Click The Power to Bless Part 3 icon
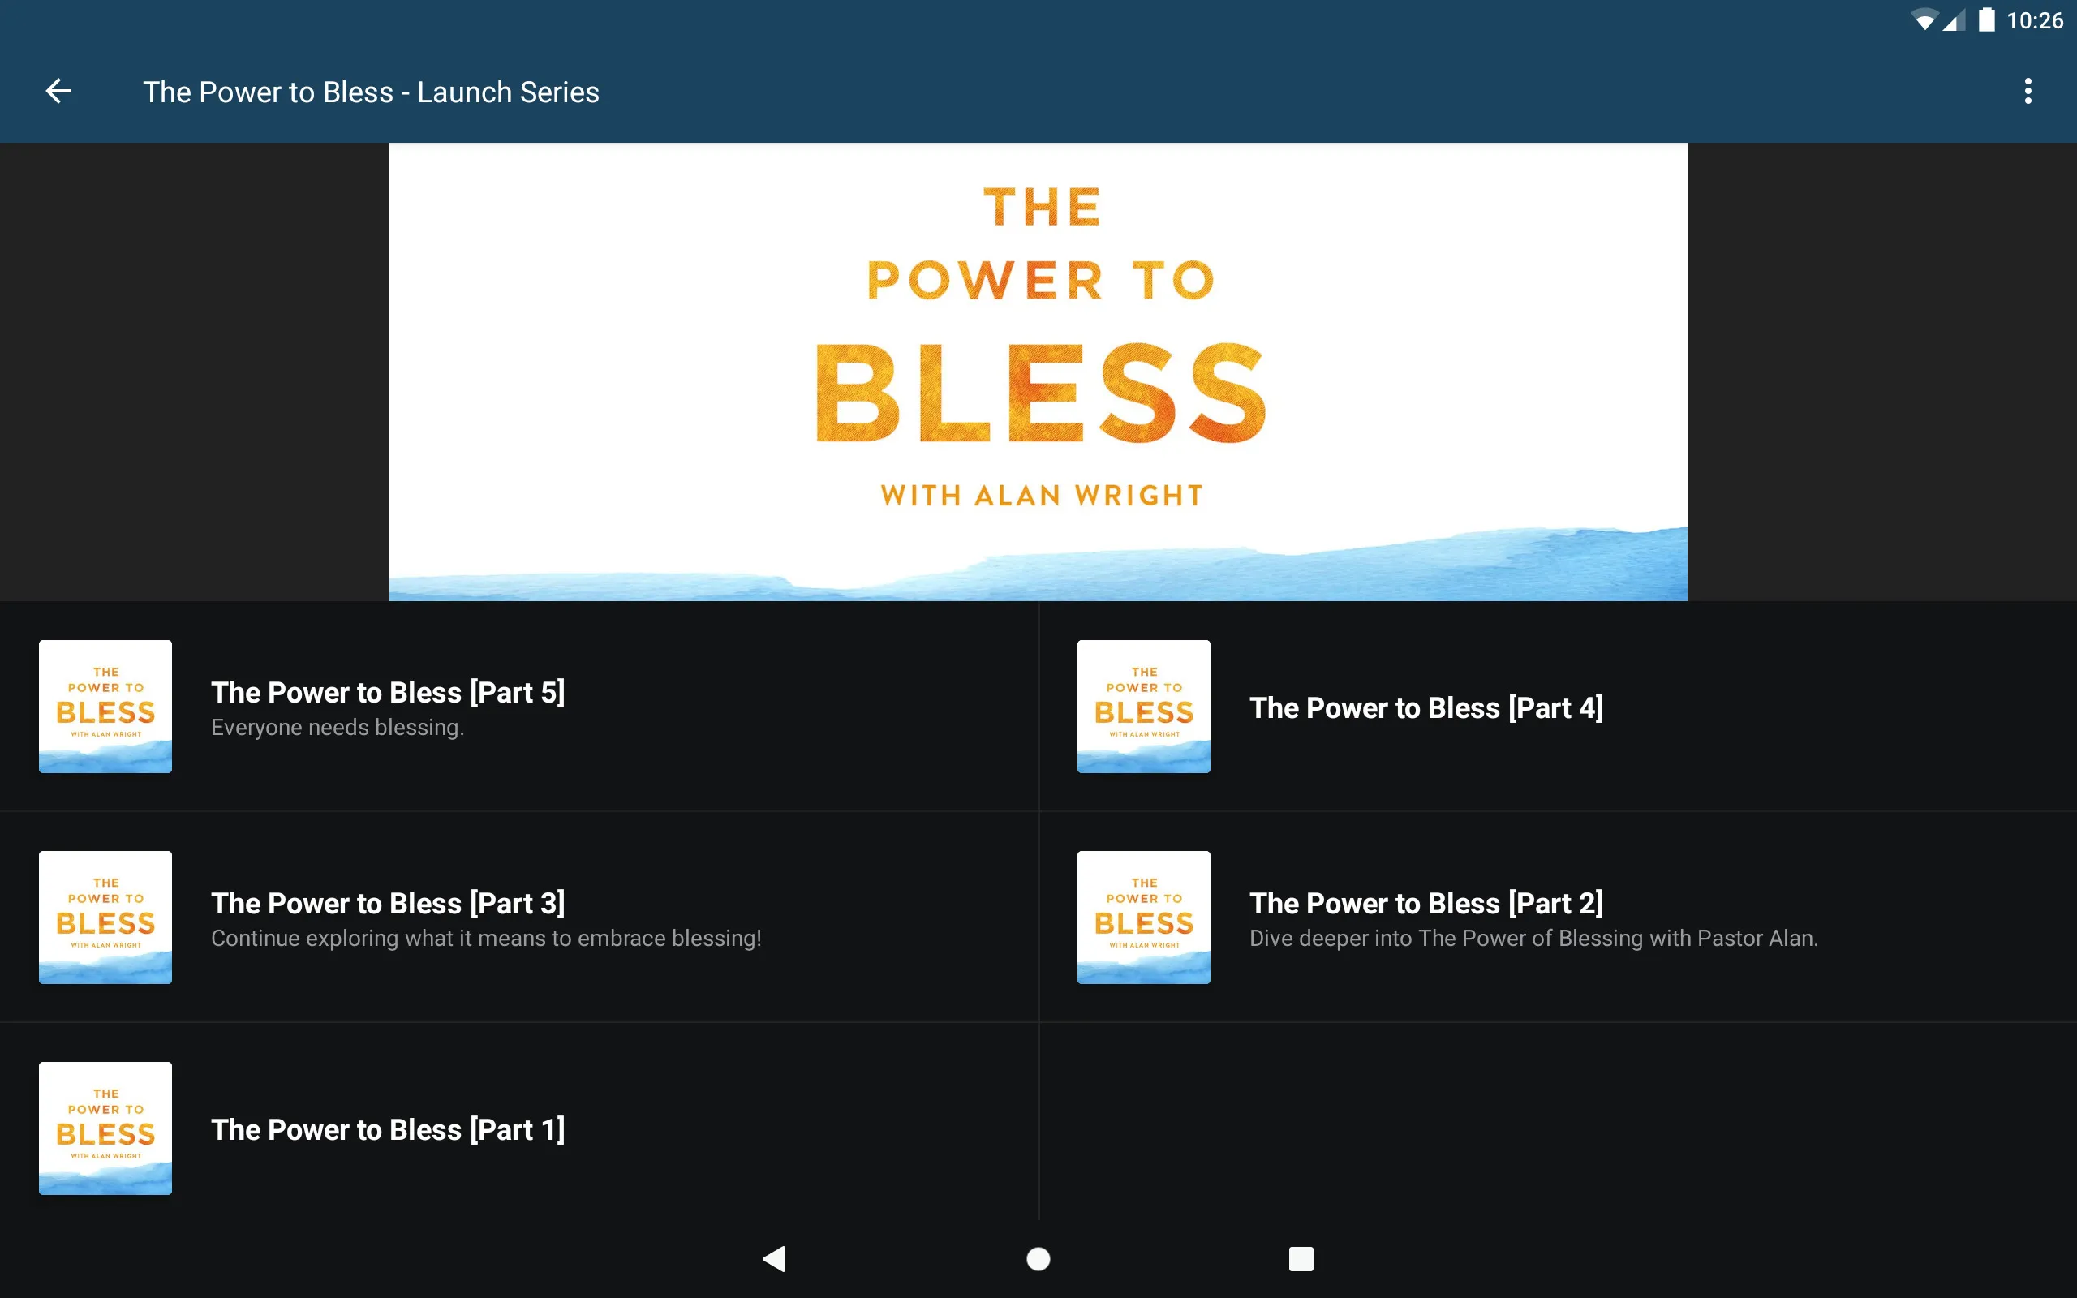The image size is (2077, 1298). (x=106, y=917)
